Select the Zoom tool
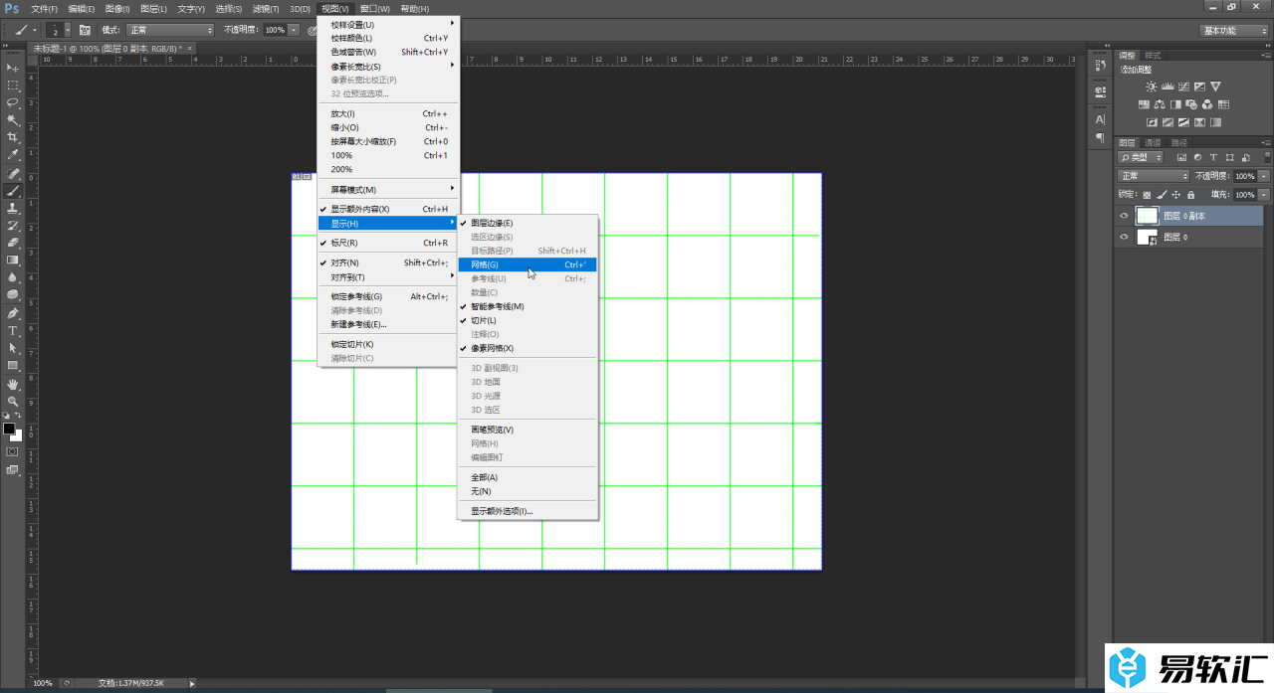Image resolution: width=1274 pixels, height=693 pixels. [x=13, y=401]
